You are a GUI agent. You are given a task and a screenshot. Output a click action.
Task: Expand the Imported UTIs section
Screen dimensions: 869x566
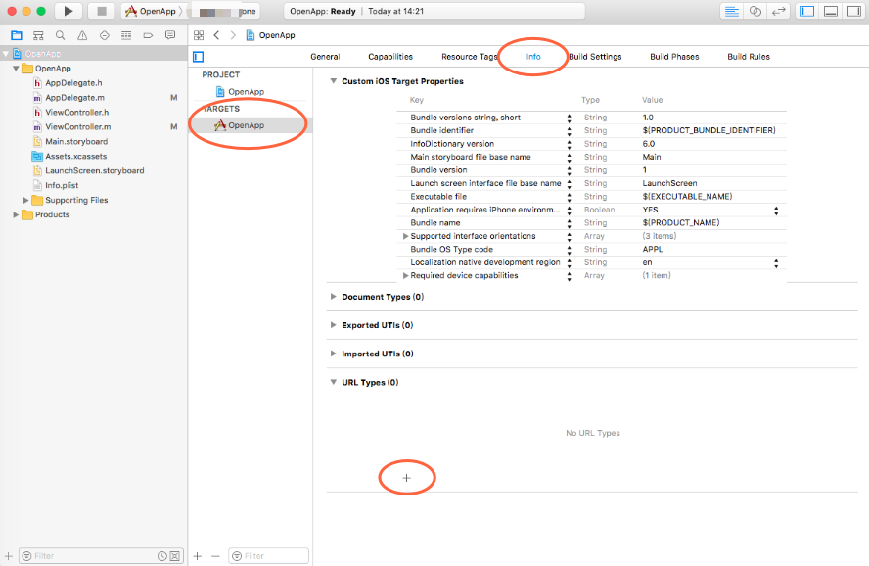click(x=333, y=354)
